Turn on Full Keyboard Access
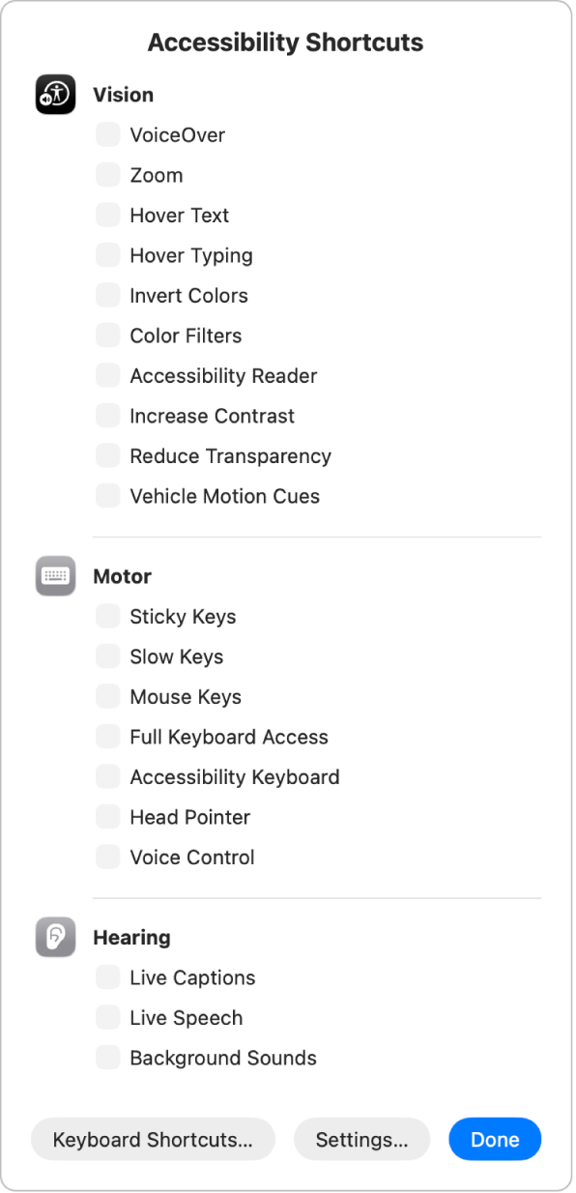Image resolution: width=576 pixels, height=1193 pixels. [x=107, y=737]
